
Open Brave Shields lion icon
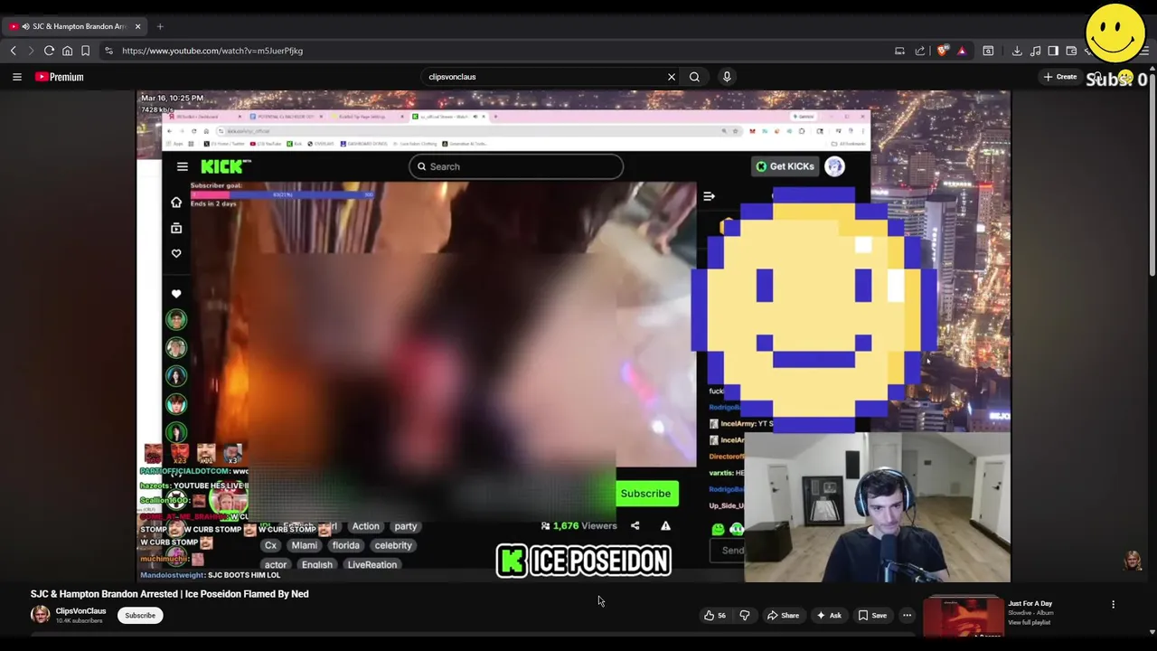[943, 51]
